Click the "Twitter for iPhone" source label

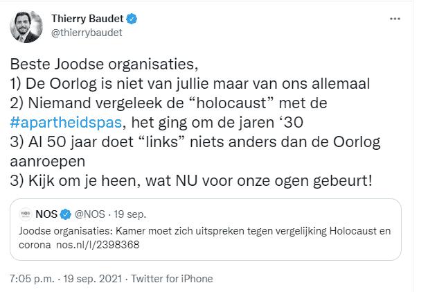pyautogui.click(x=172, y=279)
